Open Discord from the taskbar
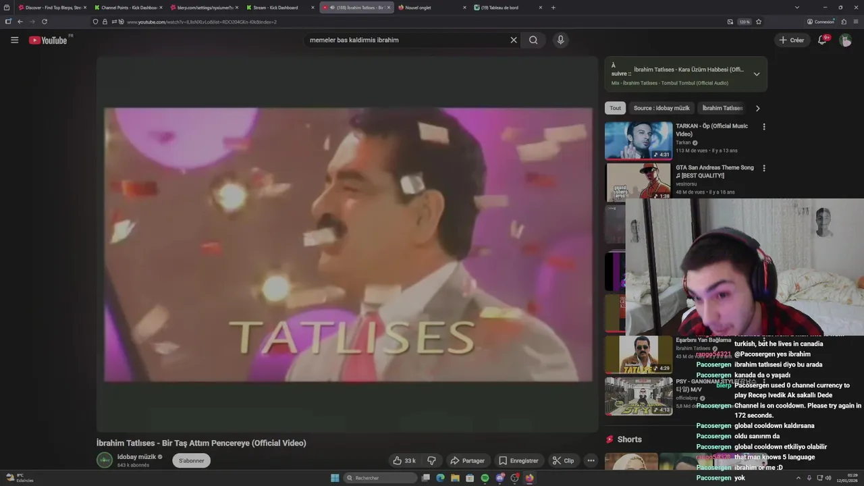Screen dimensions: 864x486 pos(500,478)
